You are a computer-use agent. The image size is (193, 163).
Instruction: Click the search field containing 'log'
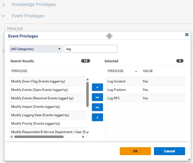click(x=90, y=49)
